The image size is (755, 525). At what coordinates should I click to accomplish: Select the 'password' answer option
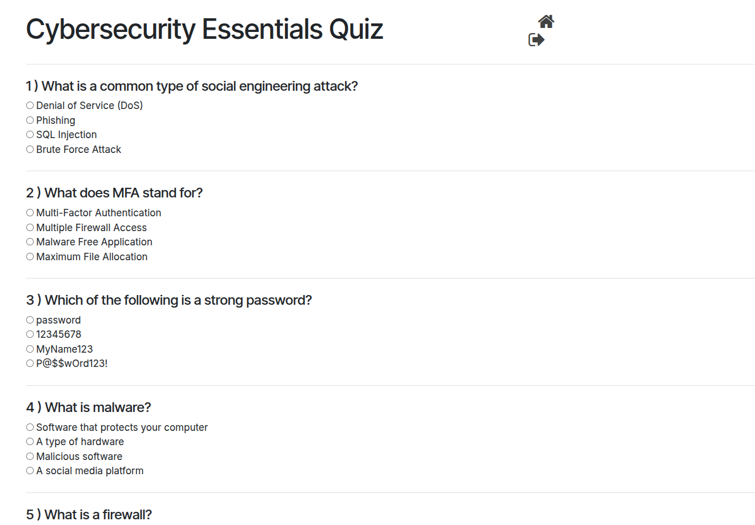click(x=30, y=320)
